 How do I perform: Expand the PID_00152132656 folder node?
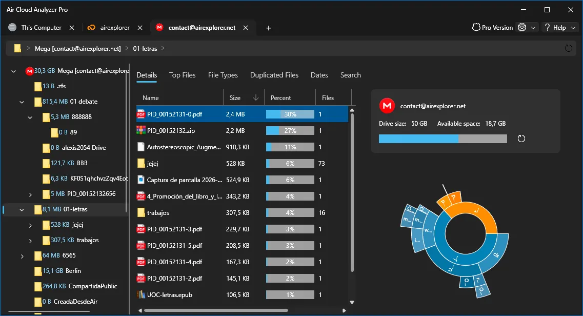tap(30, 194)
